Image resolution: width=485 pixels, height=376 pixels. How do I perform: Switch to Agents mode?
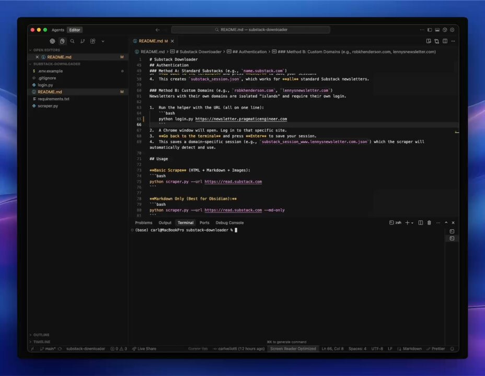pyautogui.click(x=58, y=30)
